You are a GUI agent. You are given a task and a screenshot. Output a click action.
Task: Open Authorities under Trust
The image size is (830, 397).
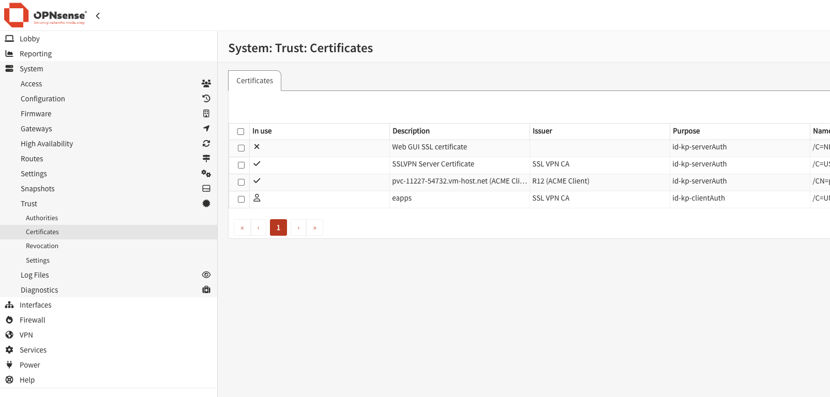tap(42, 218)
